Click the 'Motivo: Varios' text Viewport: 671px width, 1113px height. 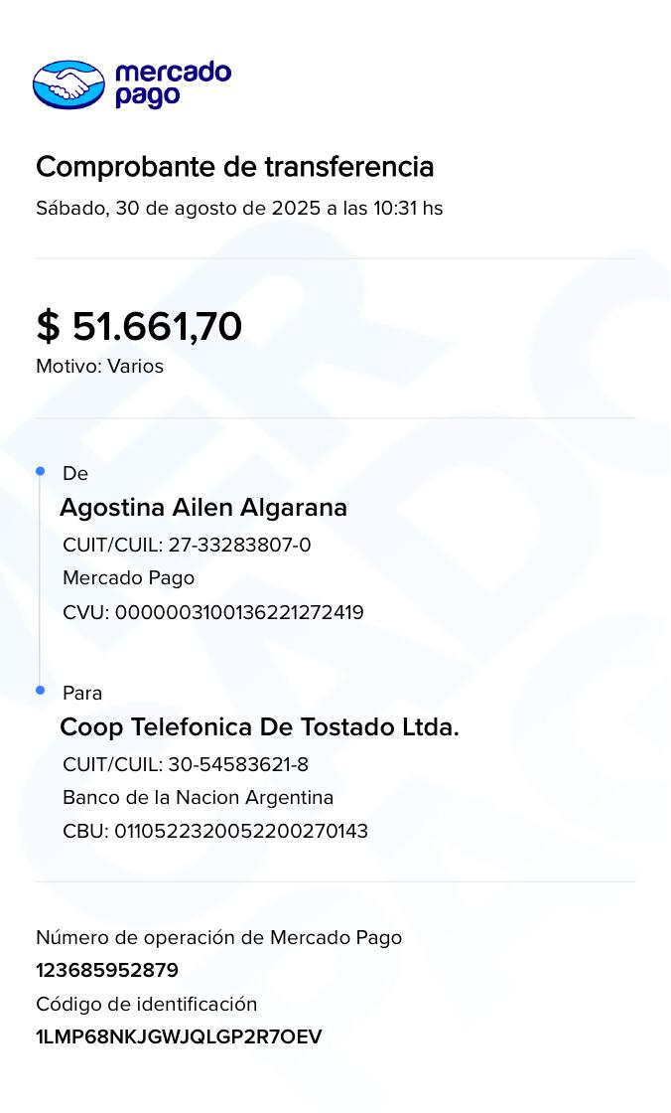tap(99, 366)
